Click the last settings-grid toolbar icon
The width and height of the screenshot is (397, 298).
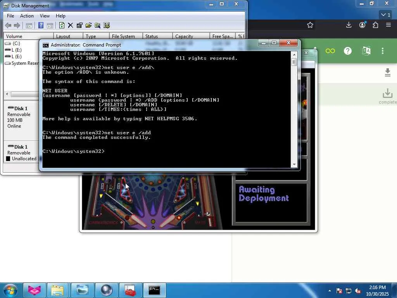107,25
